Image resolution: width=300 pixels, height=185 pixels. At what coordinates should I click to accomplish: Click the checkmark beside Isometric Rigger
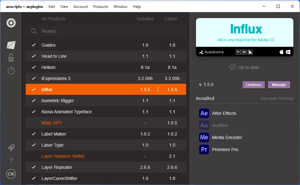tap(34, 101)
